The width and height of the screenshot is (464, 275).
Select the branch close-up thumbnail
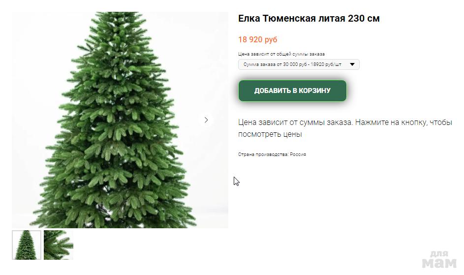(58, 245)
